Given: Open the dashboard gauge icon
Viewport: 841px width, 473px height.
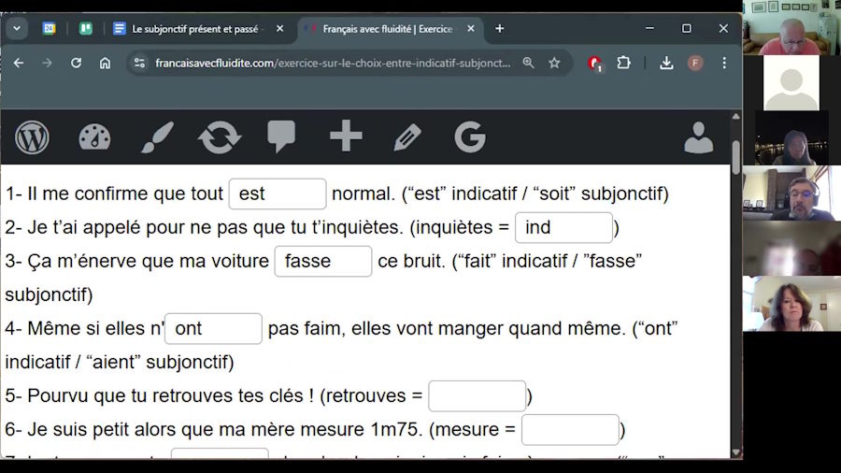Looking at the screenshot, I should (x=94, y=137).
